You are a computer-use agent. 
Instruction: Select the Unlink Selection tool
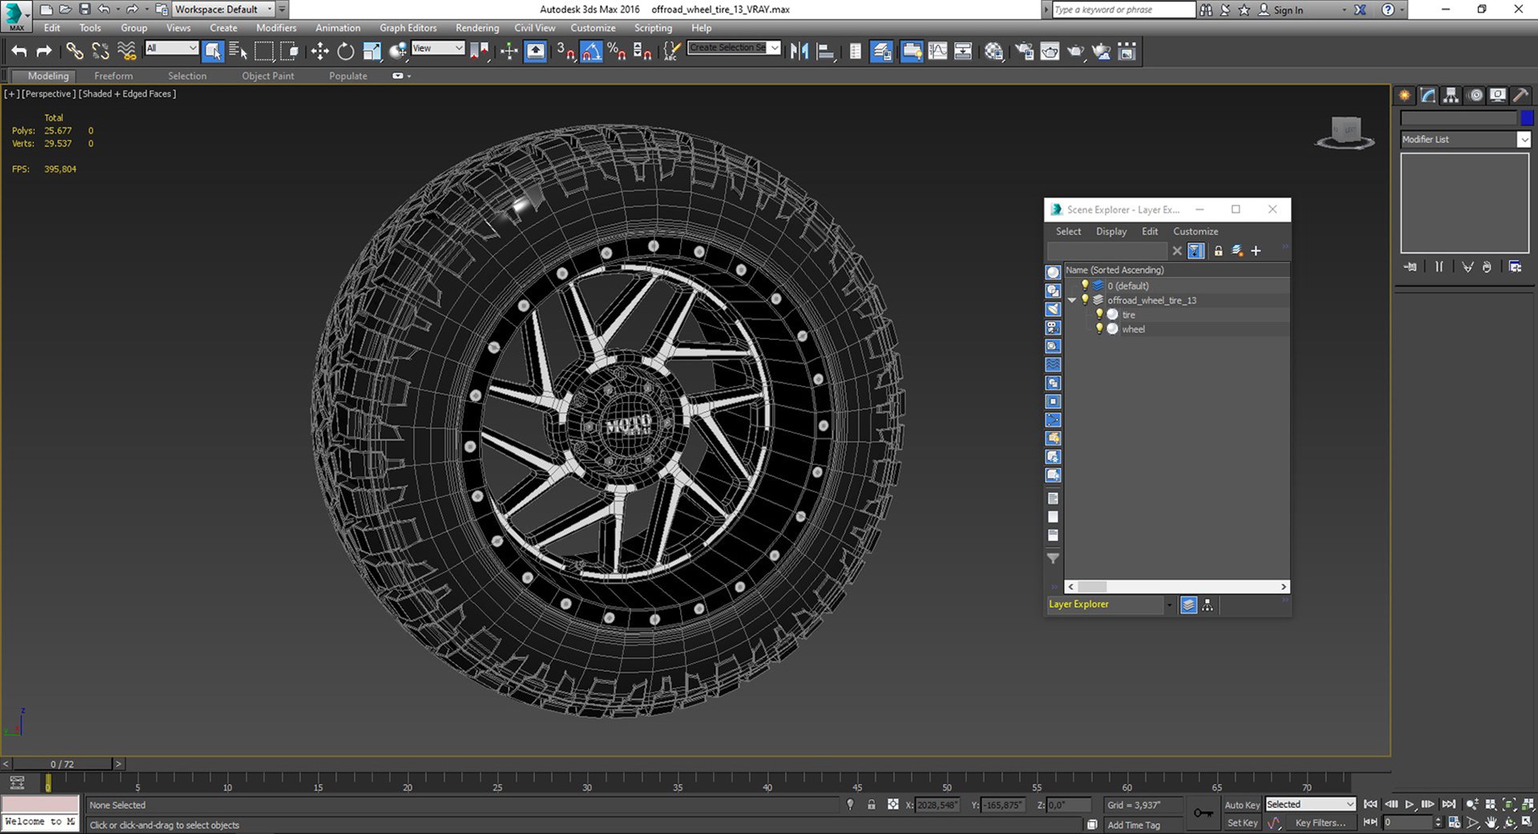pyautogui.click(x=100, y=51)
